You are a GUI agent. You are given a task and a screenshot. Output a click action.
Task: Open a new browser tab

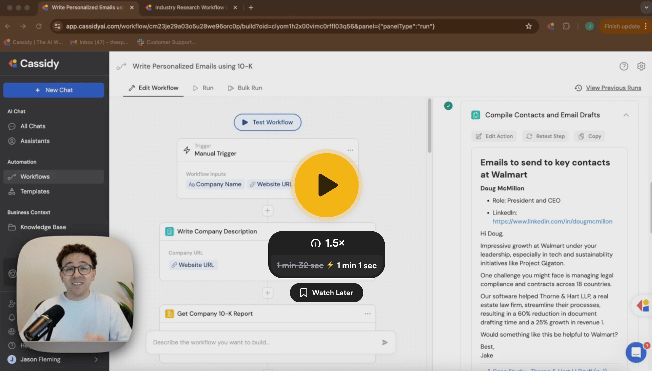tap(251, 8)
